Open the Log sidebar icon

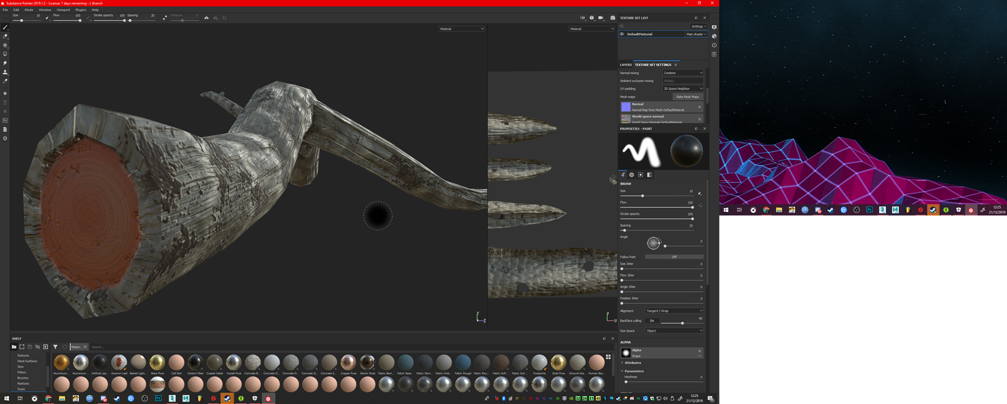click(x=714, y=54)
